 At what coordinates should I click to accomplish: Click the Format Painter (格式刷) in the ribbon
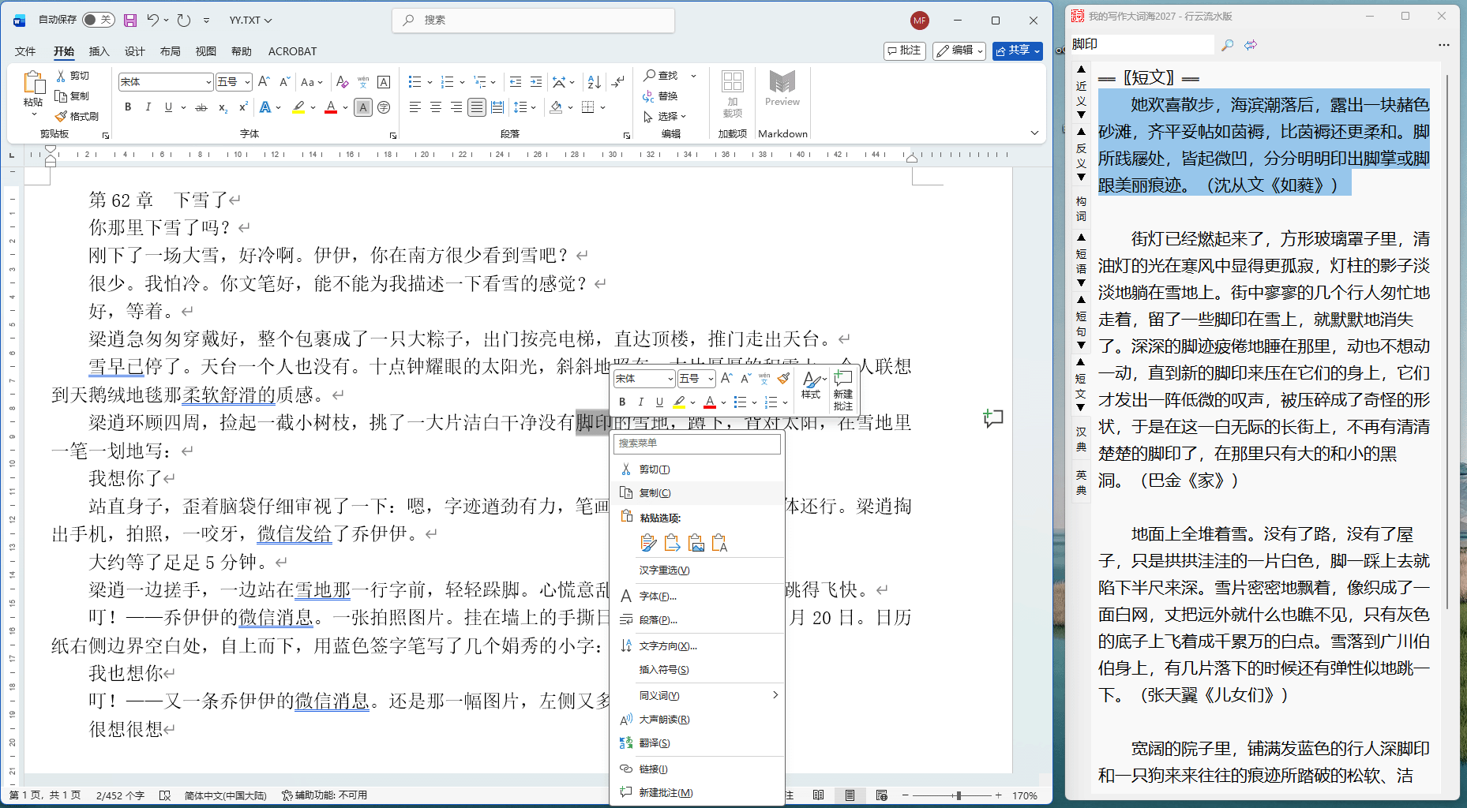click(x=77, y=116)
